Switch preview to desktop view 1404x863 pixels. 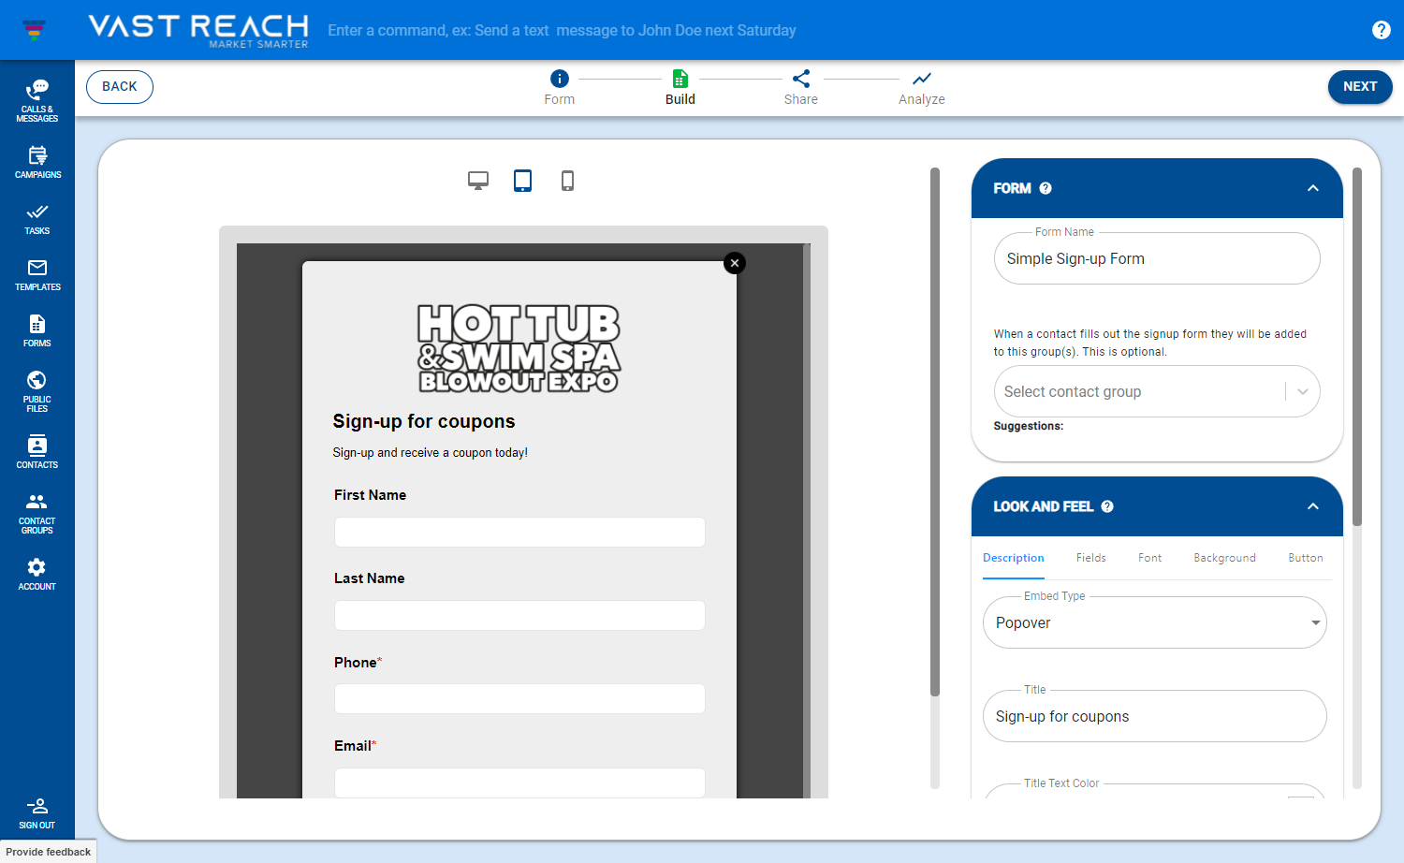click(x=478, y=181)
